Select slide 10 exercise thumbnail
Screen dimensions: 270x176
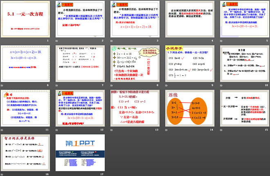coord(245,64)
